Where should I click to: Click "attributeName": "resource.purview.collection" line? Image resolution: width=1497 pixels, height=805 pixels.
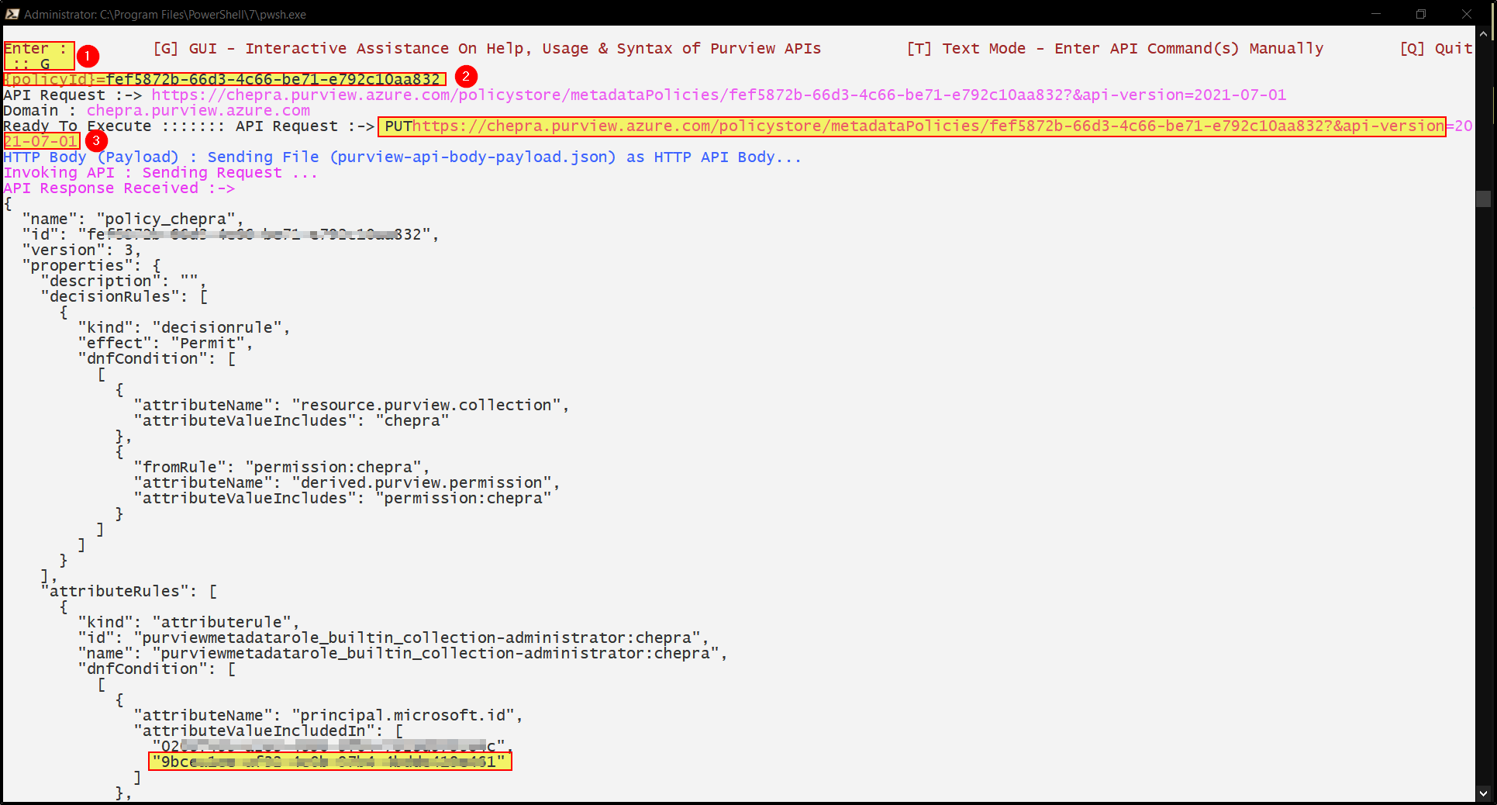click(x=351, y=406)
